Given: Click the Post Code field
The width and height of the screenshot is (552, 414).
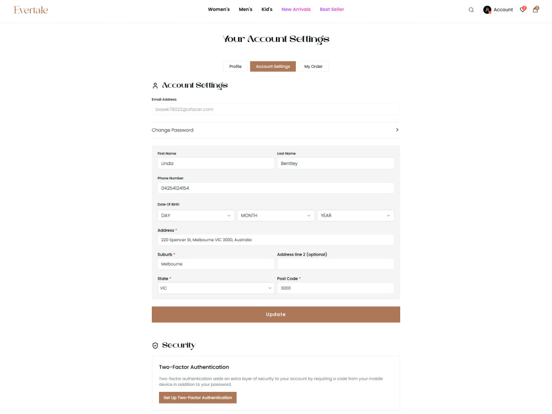Looking at the screenshot, I should pos(336,288).
